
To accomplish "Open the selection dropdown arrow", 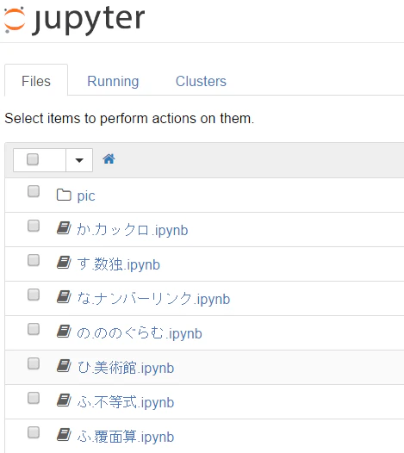I will coord(79,160).
